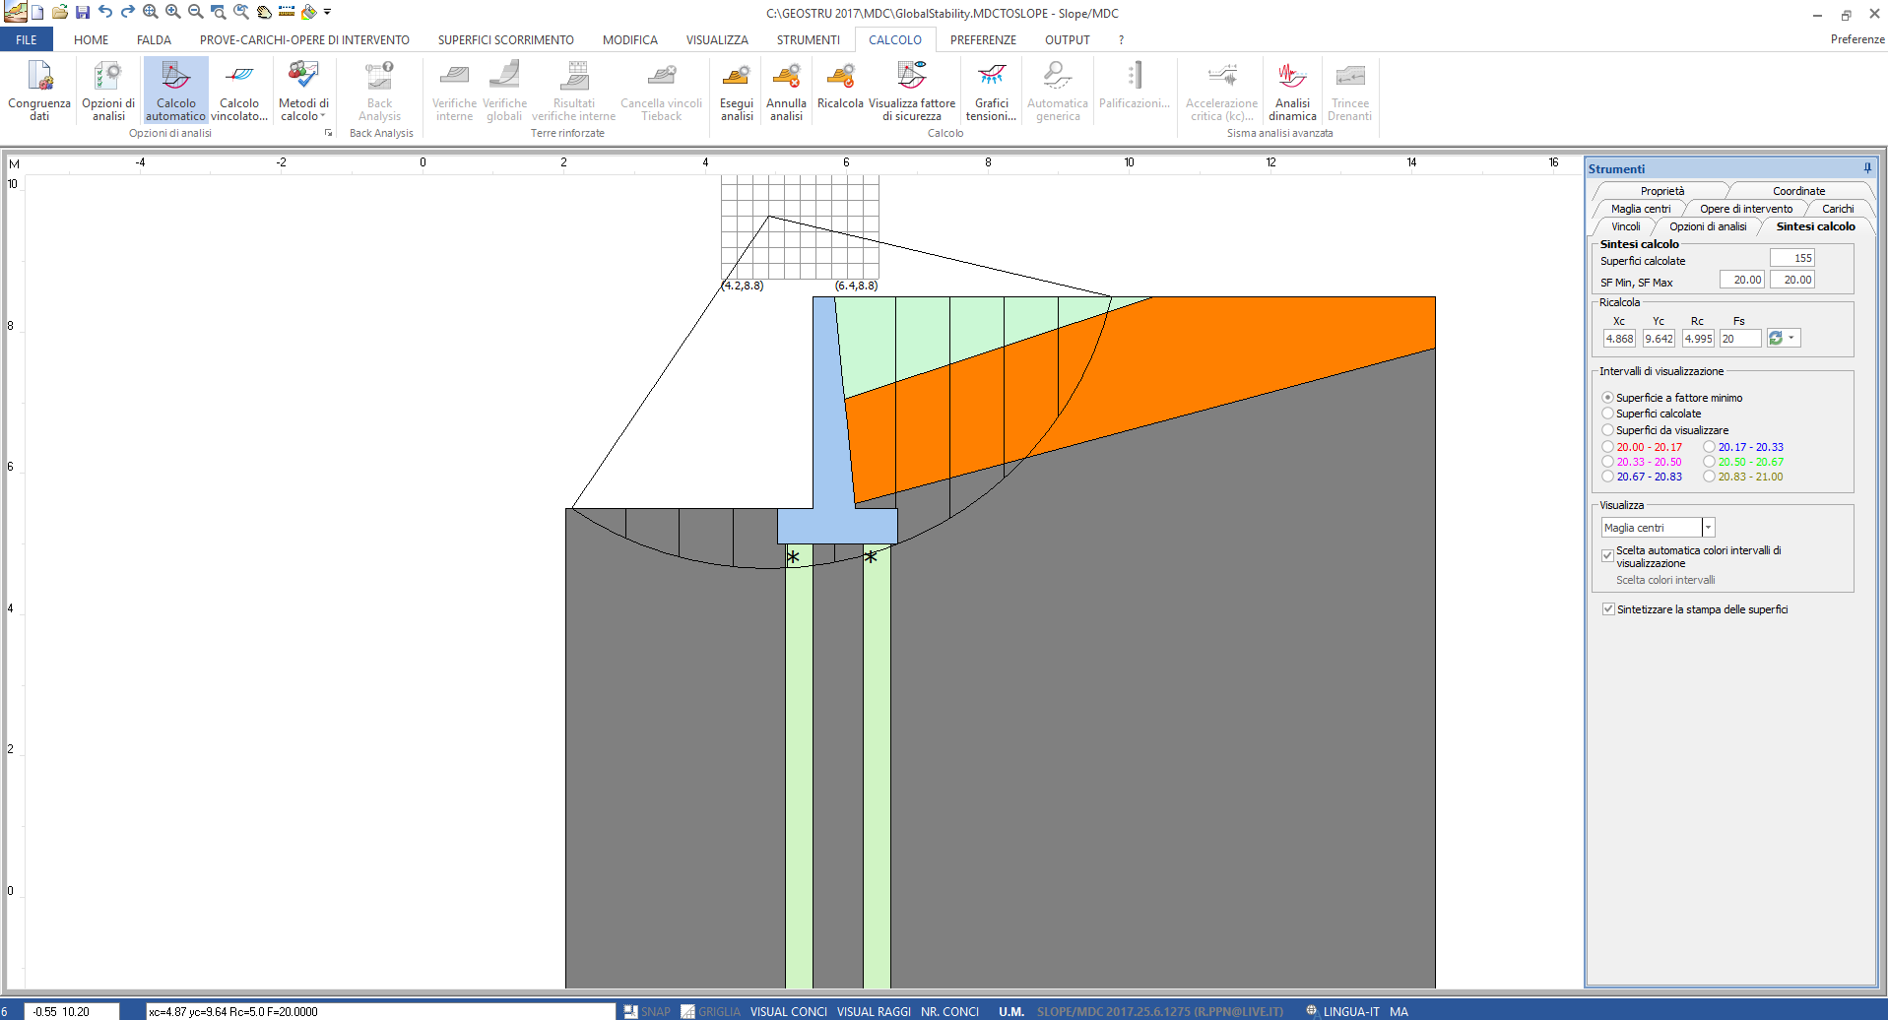Click the green Ricalcola refresh icon
Viewport: 1888px width, 1020px height.
coord(1776,338)
